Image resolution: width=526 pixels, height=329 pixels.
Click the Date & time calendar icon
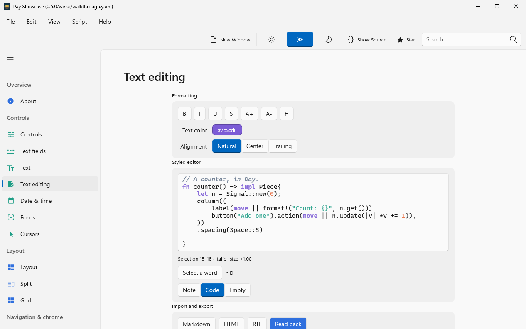coord(11,201)
